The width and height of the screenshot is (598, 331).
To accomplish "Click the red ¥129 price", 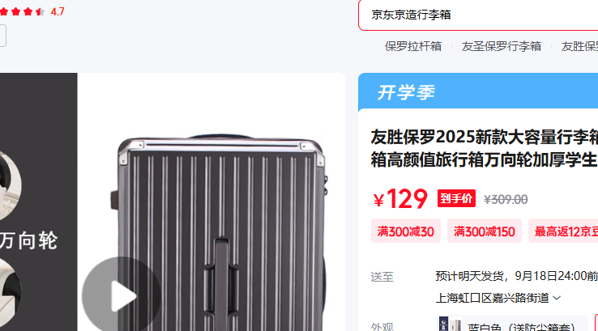I will pyautogui.click(x=400, y=199).
